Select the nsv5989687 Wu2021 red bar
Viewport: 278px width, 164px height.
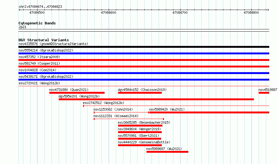167,152
